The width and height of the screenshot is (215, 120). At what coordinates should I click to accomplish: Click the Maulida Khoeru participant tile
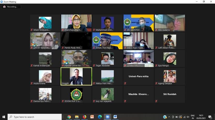[x=138, y=94]
